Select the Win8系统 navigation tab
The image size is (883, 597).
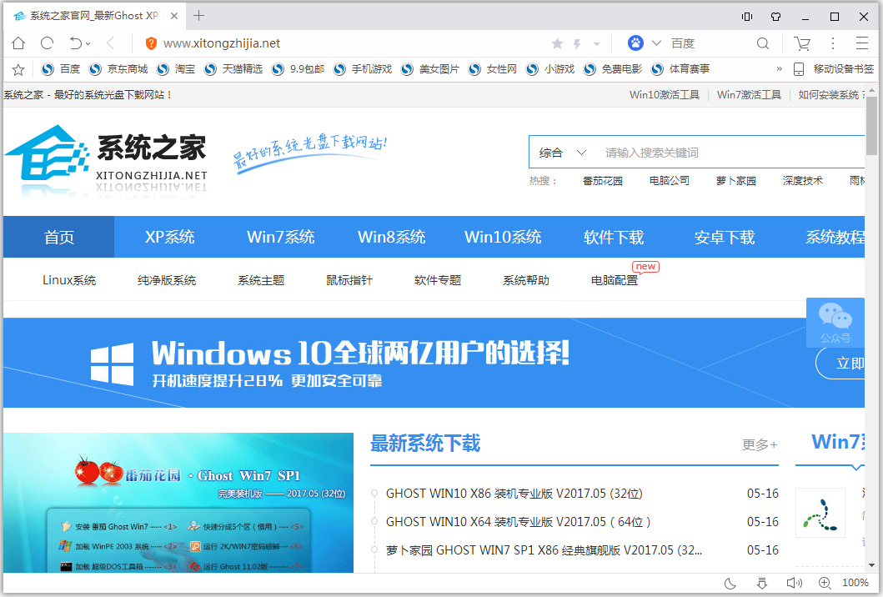pyautogui.click(x=391, y=237)
